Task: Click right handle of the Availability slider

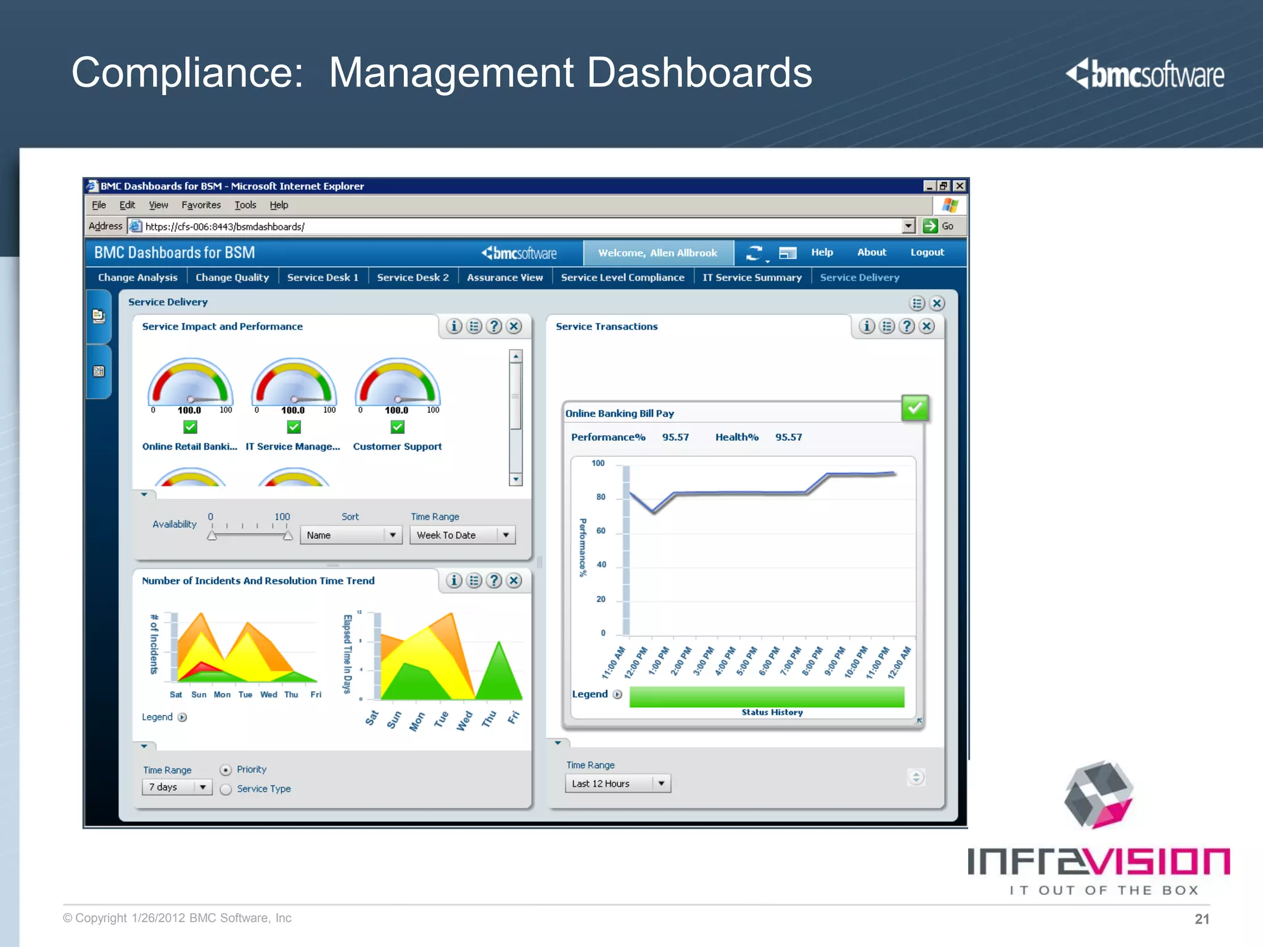Action: coord(288,535)
